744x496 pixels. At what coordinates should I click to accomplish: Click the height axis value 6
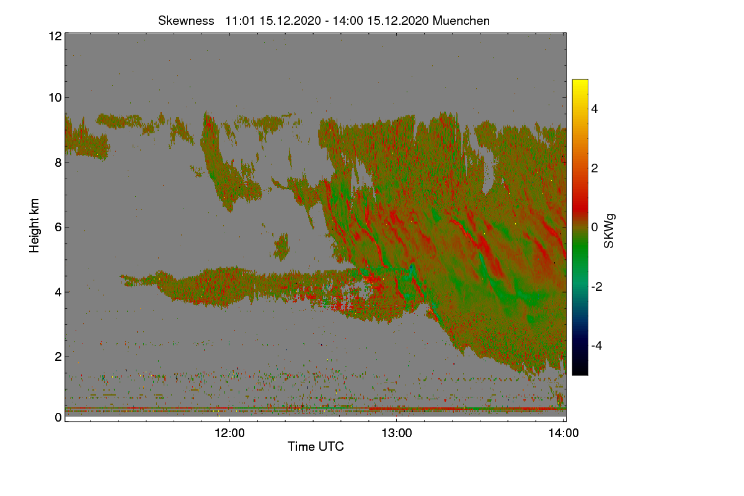click(x=58, y=227)
